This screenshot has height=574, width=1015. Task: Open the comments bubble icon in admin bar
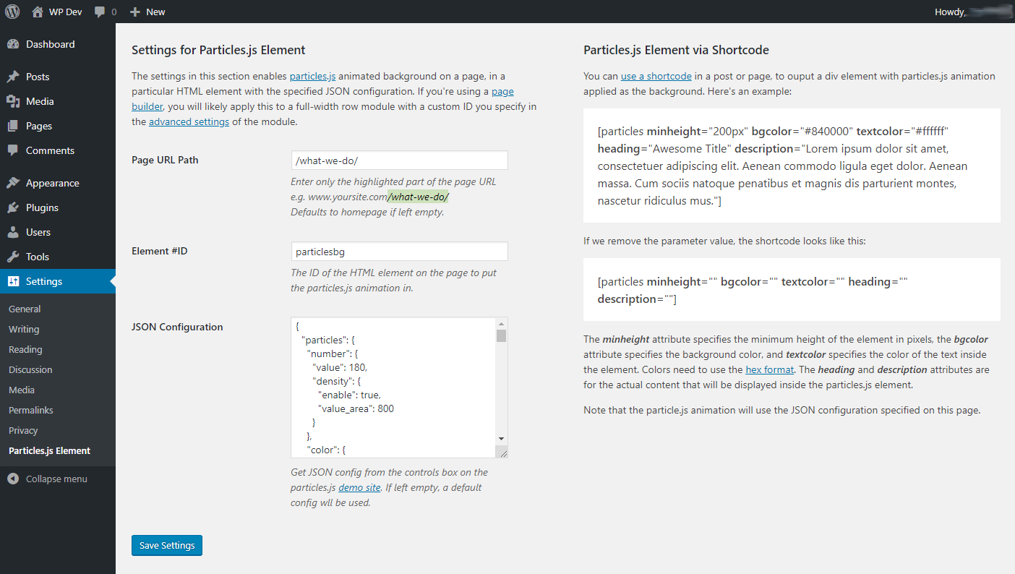(100, 12)
